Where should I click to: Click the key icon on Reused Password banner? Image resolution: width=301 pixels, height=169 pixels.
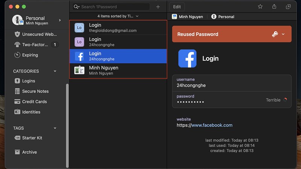275,34
